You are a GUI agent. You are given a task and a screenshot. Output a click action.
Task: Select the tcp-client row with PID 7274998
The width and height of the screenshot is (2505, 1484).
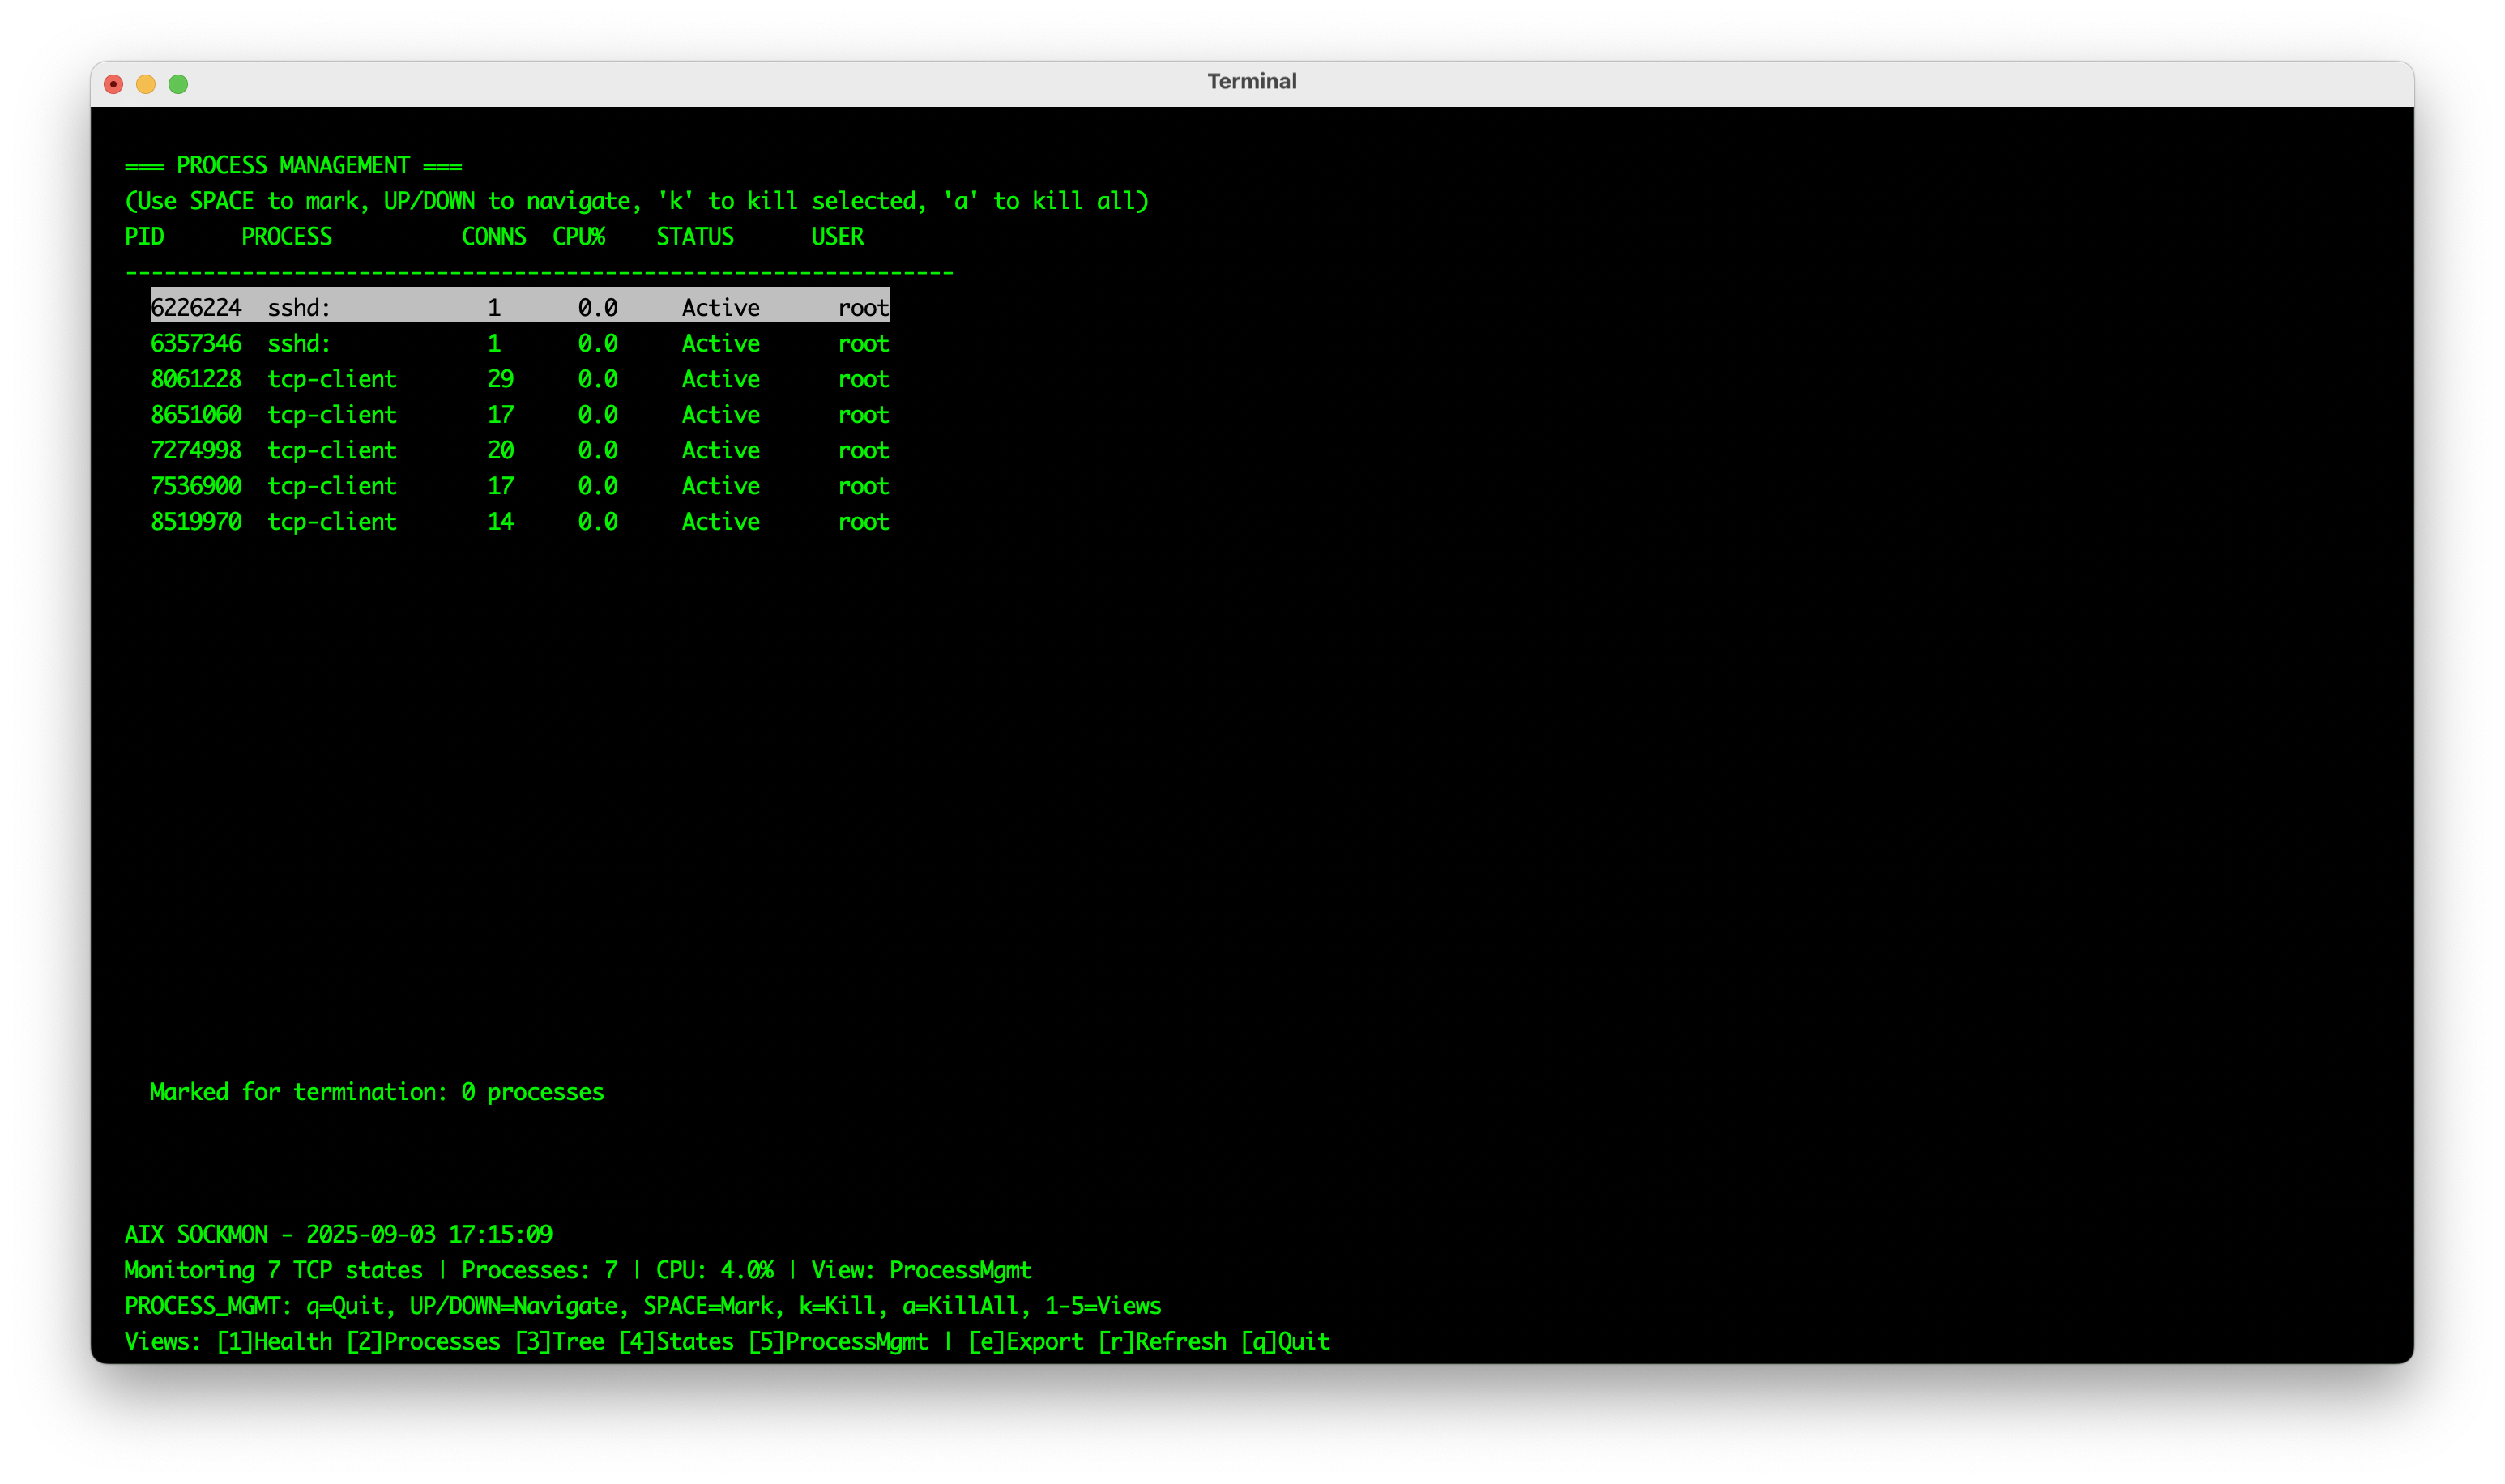click(x=520, y=451)
